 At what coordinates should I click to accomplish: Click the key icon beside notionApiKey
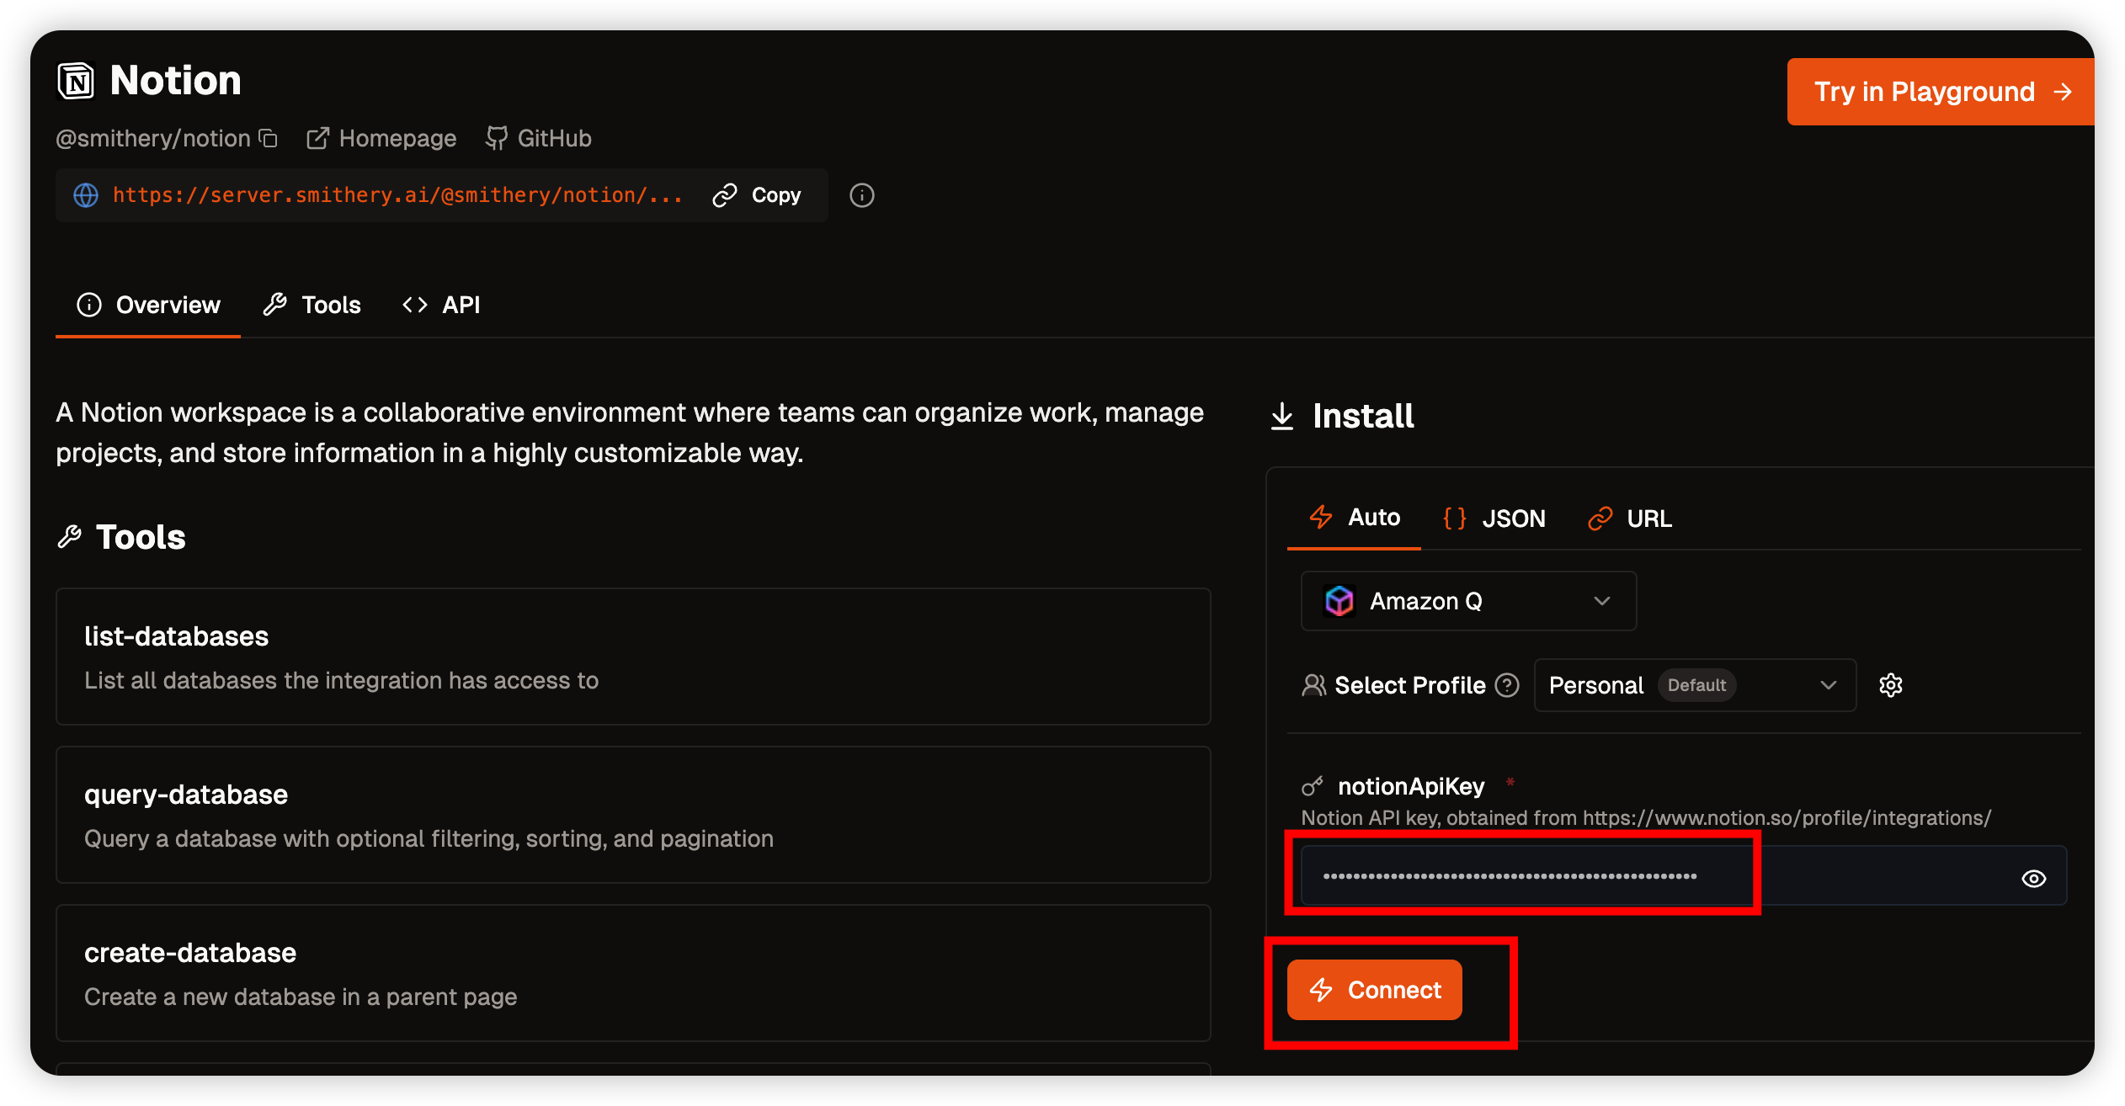coord(1312,786)
